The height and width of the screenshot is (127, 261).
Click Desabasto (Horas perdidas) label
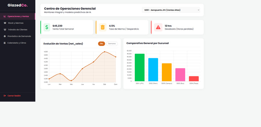(x=179, y=29)
